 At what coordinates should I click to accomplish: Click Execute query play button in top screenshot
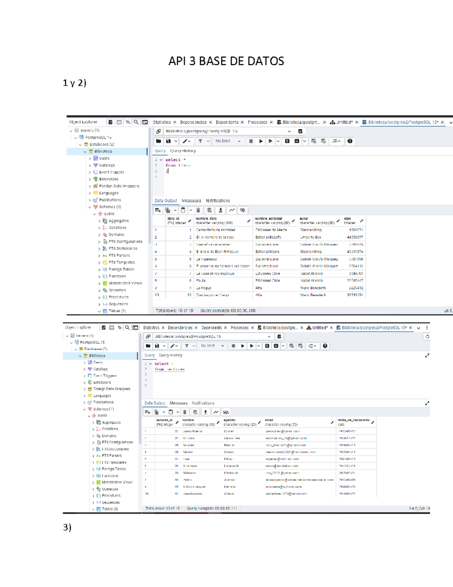[260, 141]
